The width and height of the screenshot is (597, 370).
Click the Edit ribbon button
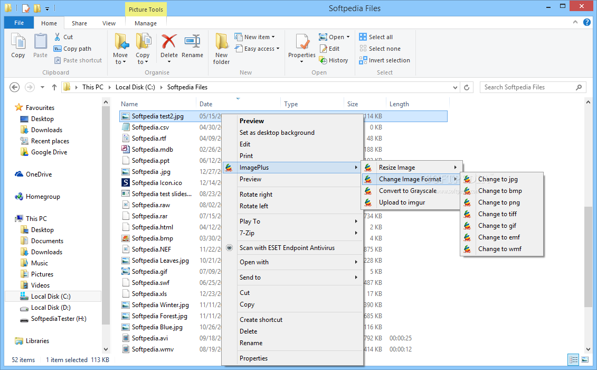(330, 49)
